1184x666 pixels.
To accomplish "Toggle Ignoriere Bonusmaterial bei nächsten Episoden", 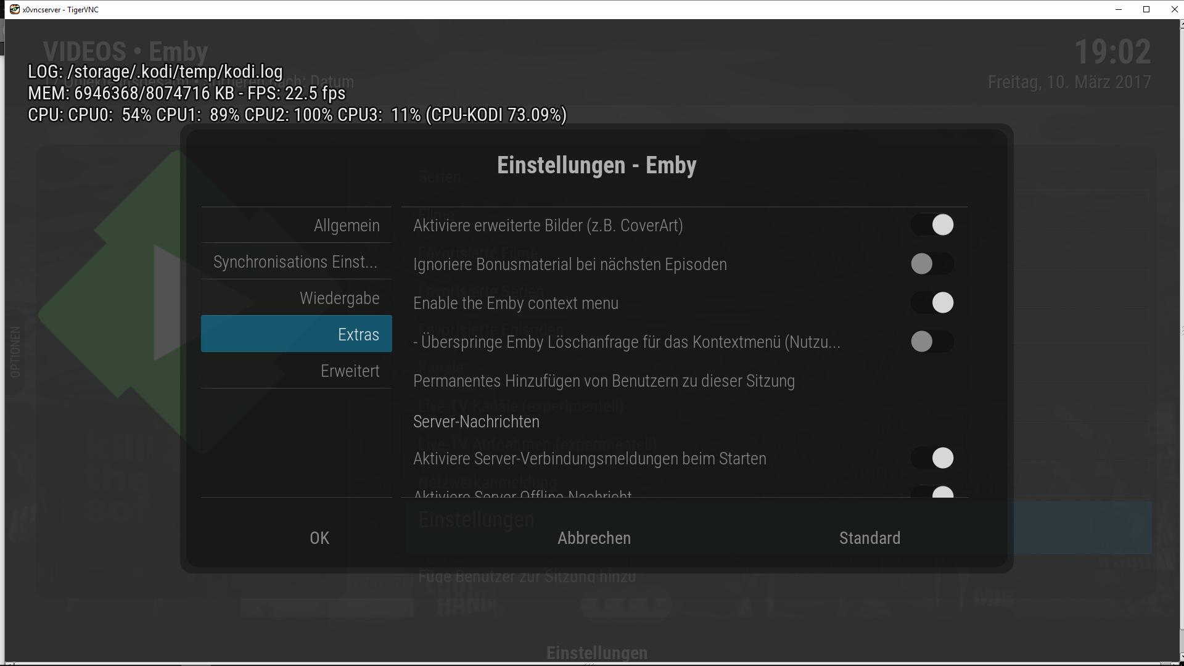I will 932,264.
